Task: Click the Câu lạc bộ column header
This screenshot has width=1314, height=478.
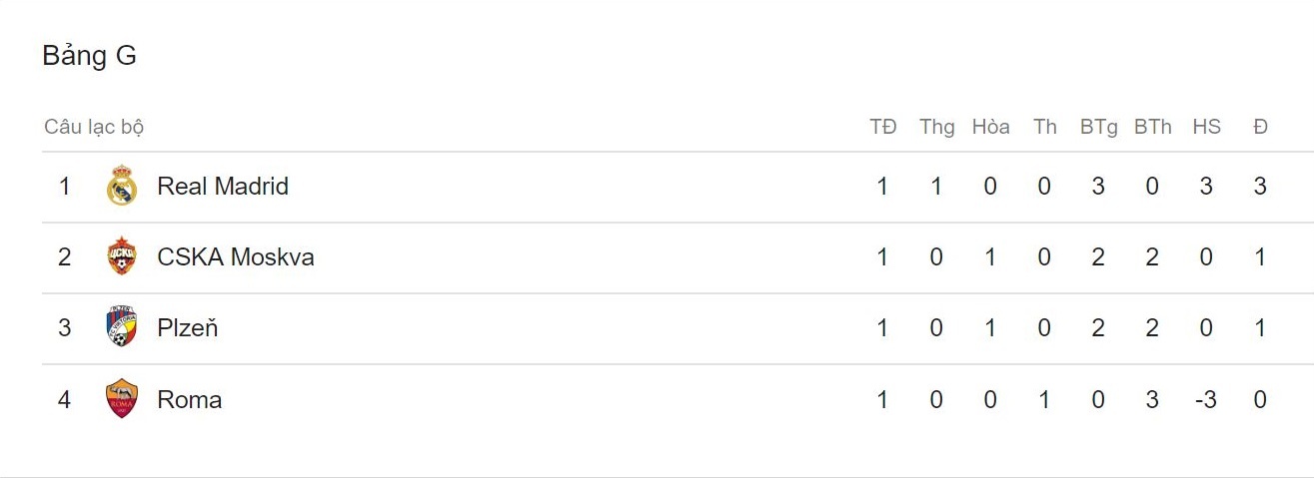Action: (94, 127)
